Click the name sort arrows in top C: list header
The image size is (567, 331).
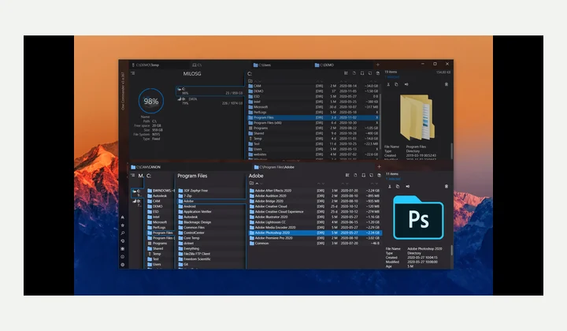(258, 81)
